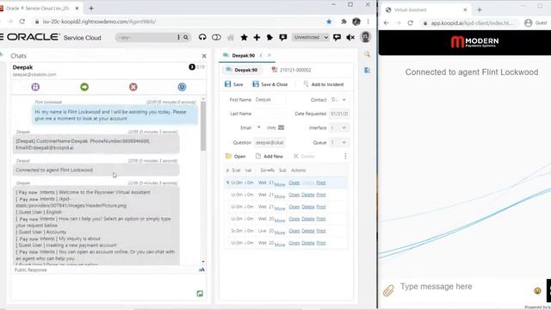551x310 pixels.
Task: Expand the Email type dropdown arrow
Action: click(259, 127)
